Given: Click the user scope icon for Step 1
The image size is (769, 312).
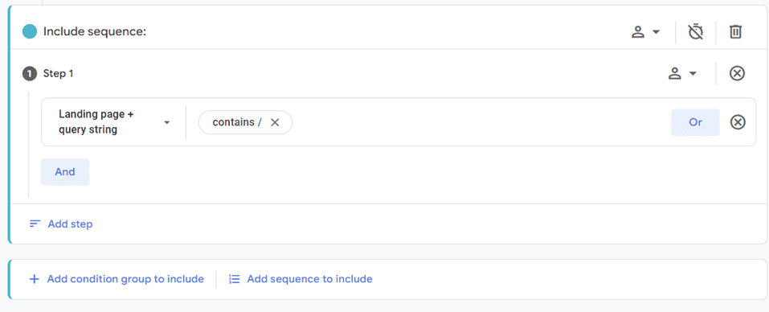Looking at the screenshot, I should [x=675, y=74].
